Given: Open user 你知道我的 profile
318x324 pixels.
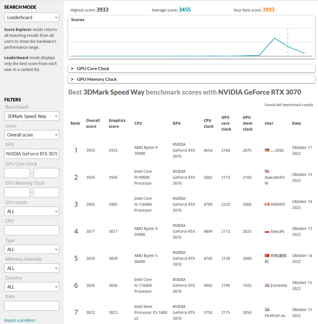Looking at the screenshot, I should tap(276, 258).
